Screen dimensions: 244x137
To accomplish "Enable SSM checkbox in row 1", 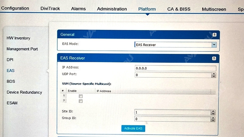I will (81, 96).
